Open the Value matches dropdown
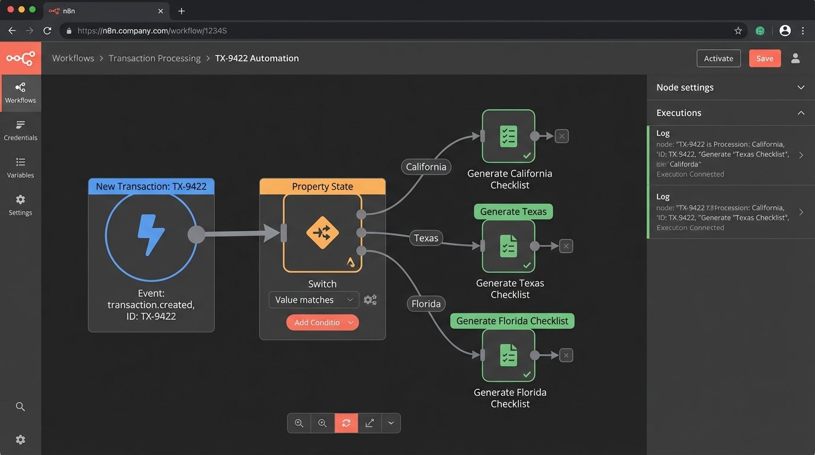Screen dimensions: 815x455 313,300
